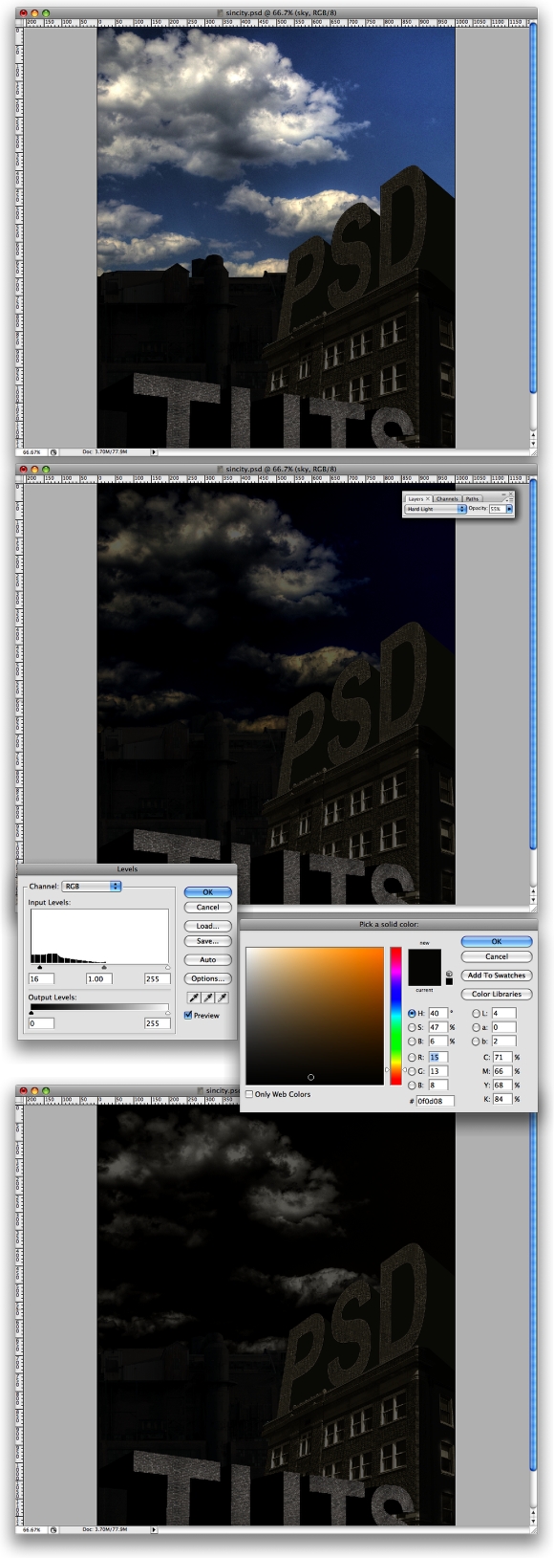Image resolution: width=554 pixels, height=1558 pixels.
Task: Apply Auto levels adjustment
Action: coord(207,959)
